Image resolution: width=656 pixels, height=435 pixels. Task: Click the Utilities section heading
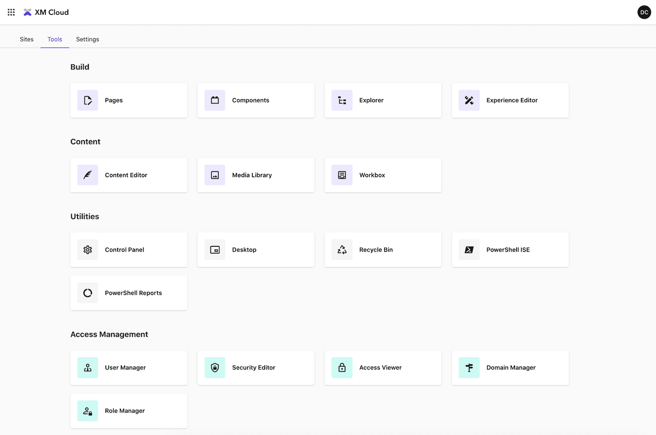pos(85,216)
